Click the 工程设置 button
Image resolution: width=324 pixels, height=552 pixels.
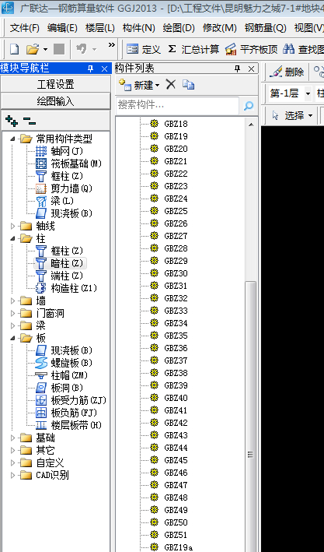[55, 85]
